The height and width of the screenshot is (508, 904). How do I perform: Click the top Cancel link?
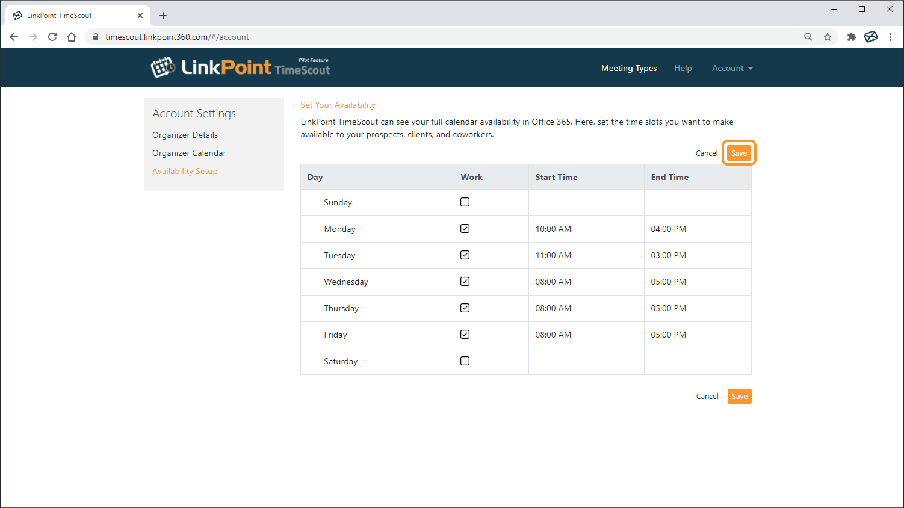point(707,153)
